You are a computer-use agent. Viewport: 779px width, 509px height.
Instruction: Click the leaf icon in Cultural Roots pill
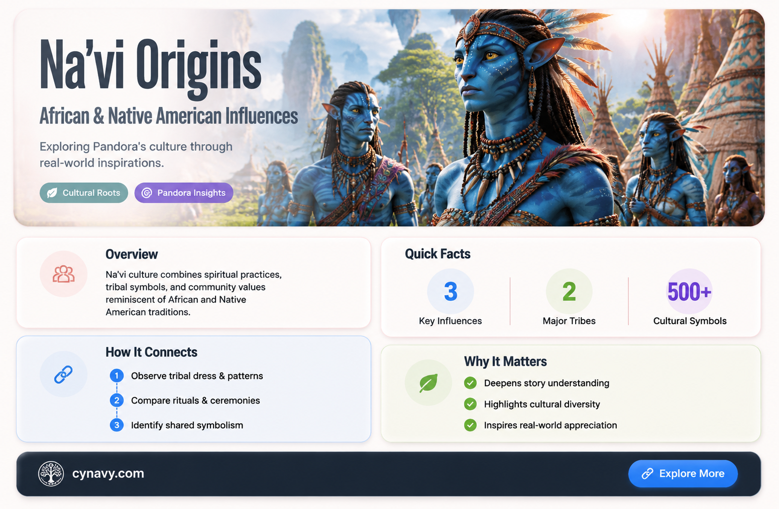52,193
